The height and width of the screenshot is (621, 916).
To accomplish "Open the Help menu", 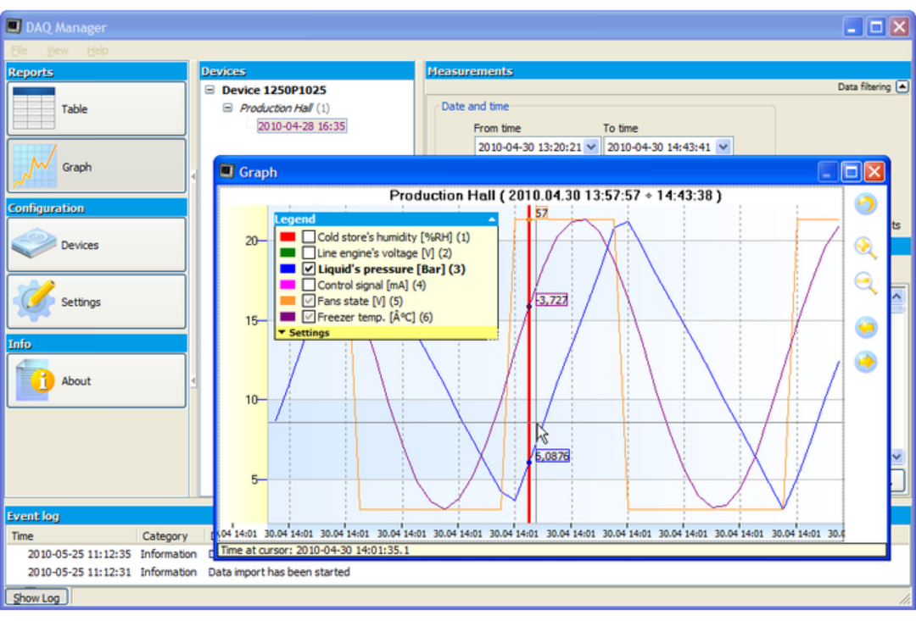I will (x=98, y=50).
